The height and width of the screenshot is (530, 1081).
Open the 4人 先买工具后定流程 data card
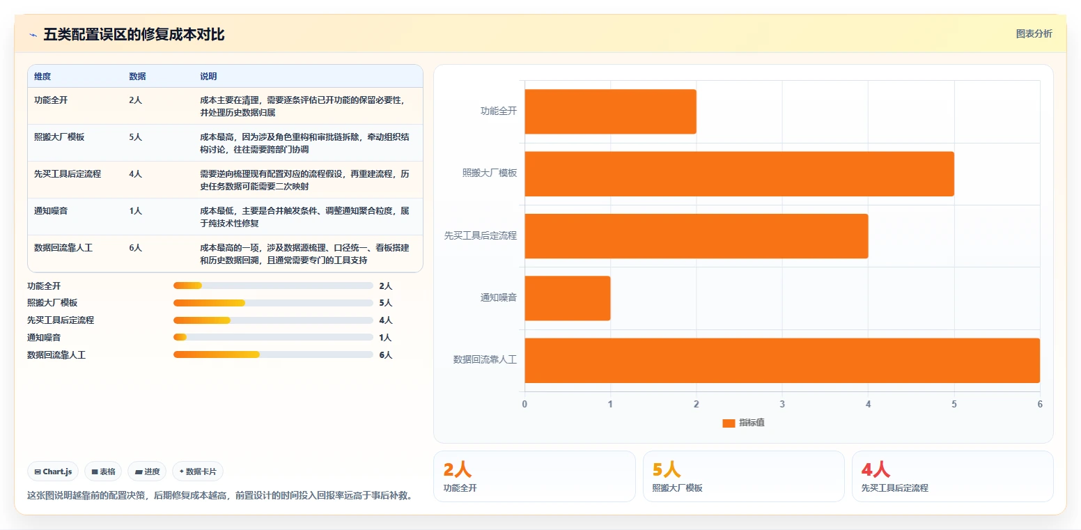[x=952, y=476]
